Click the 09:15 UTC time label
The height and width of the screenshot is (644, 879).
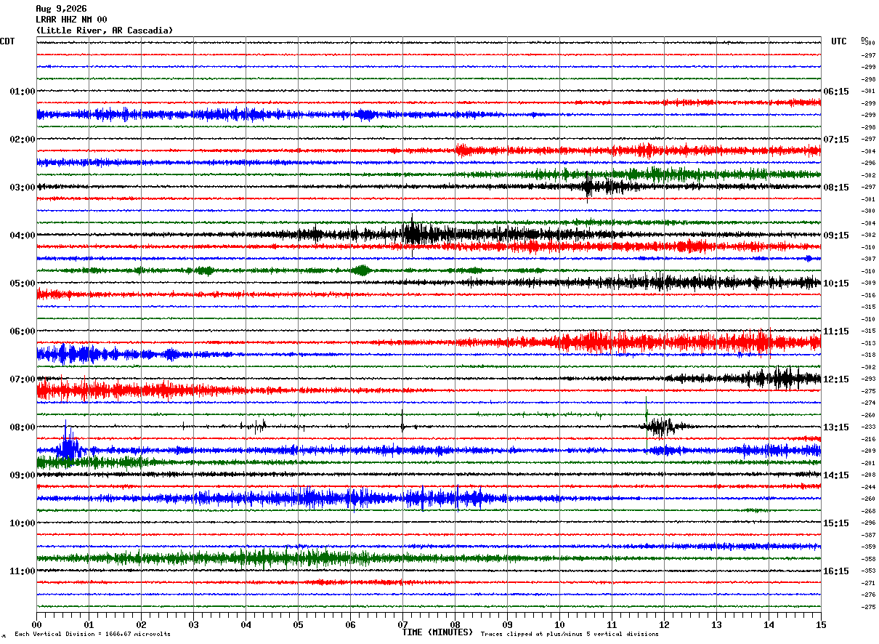pos(836,236)
